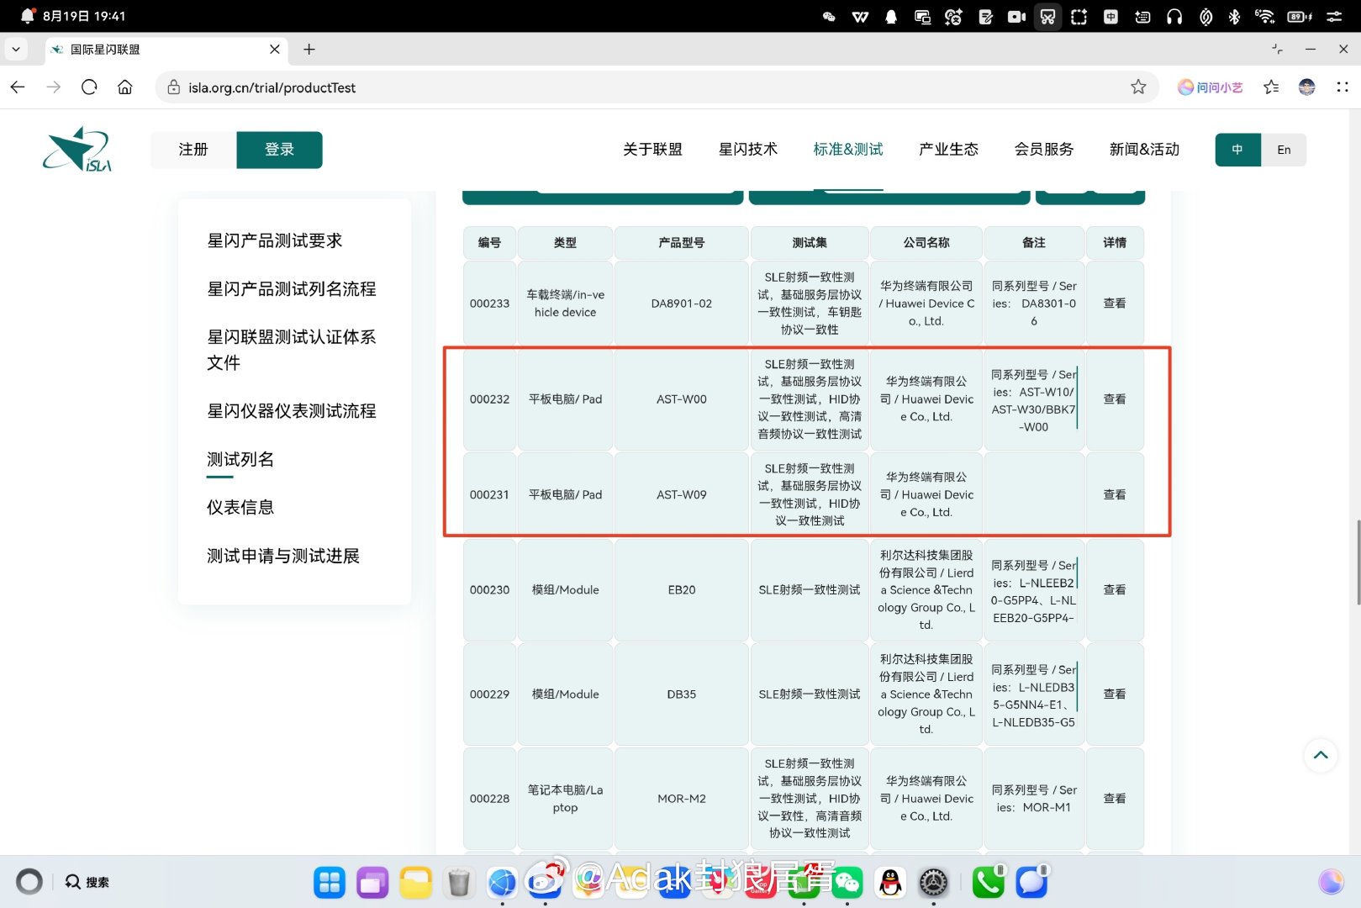The image size is (1361, 908).
Task: Click the WeChat icon in the top status bar
Action: click(x=829, y=16)
